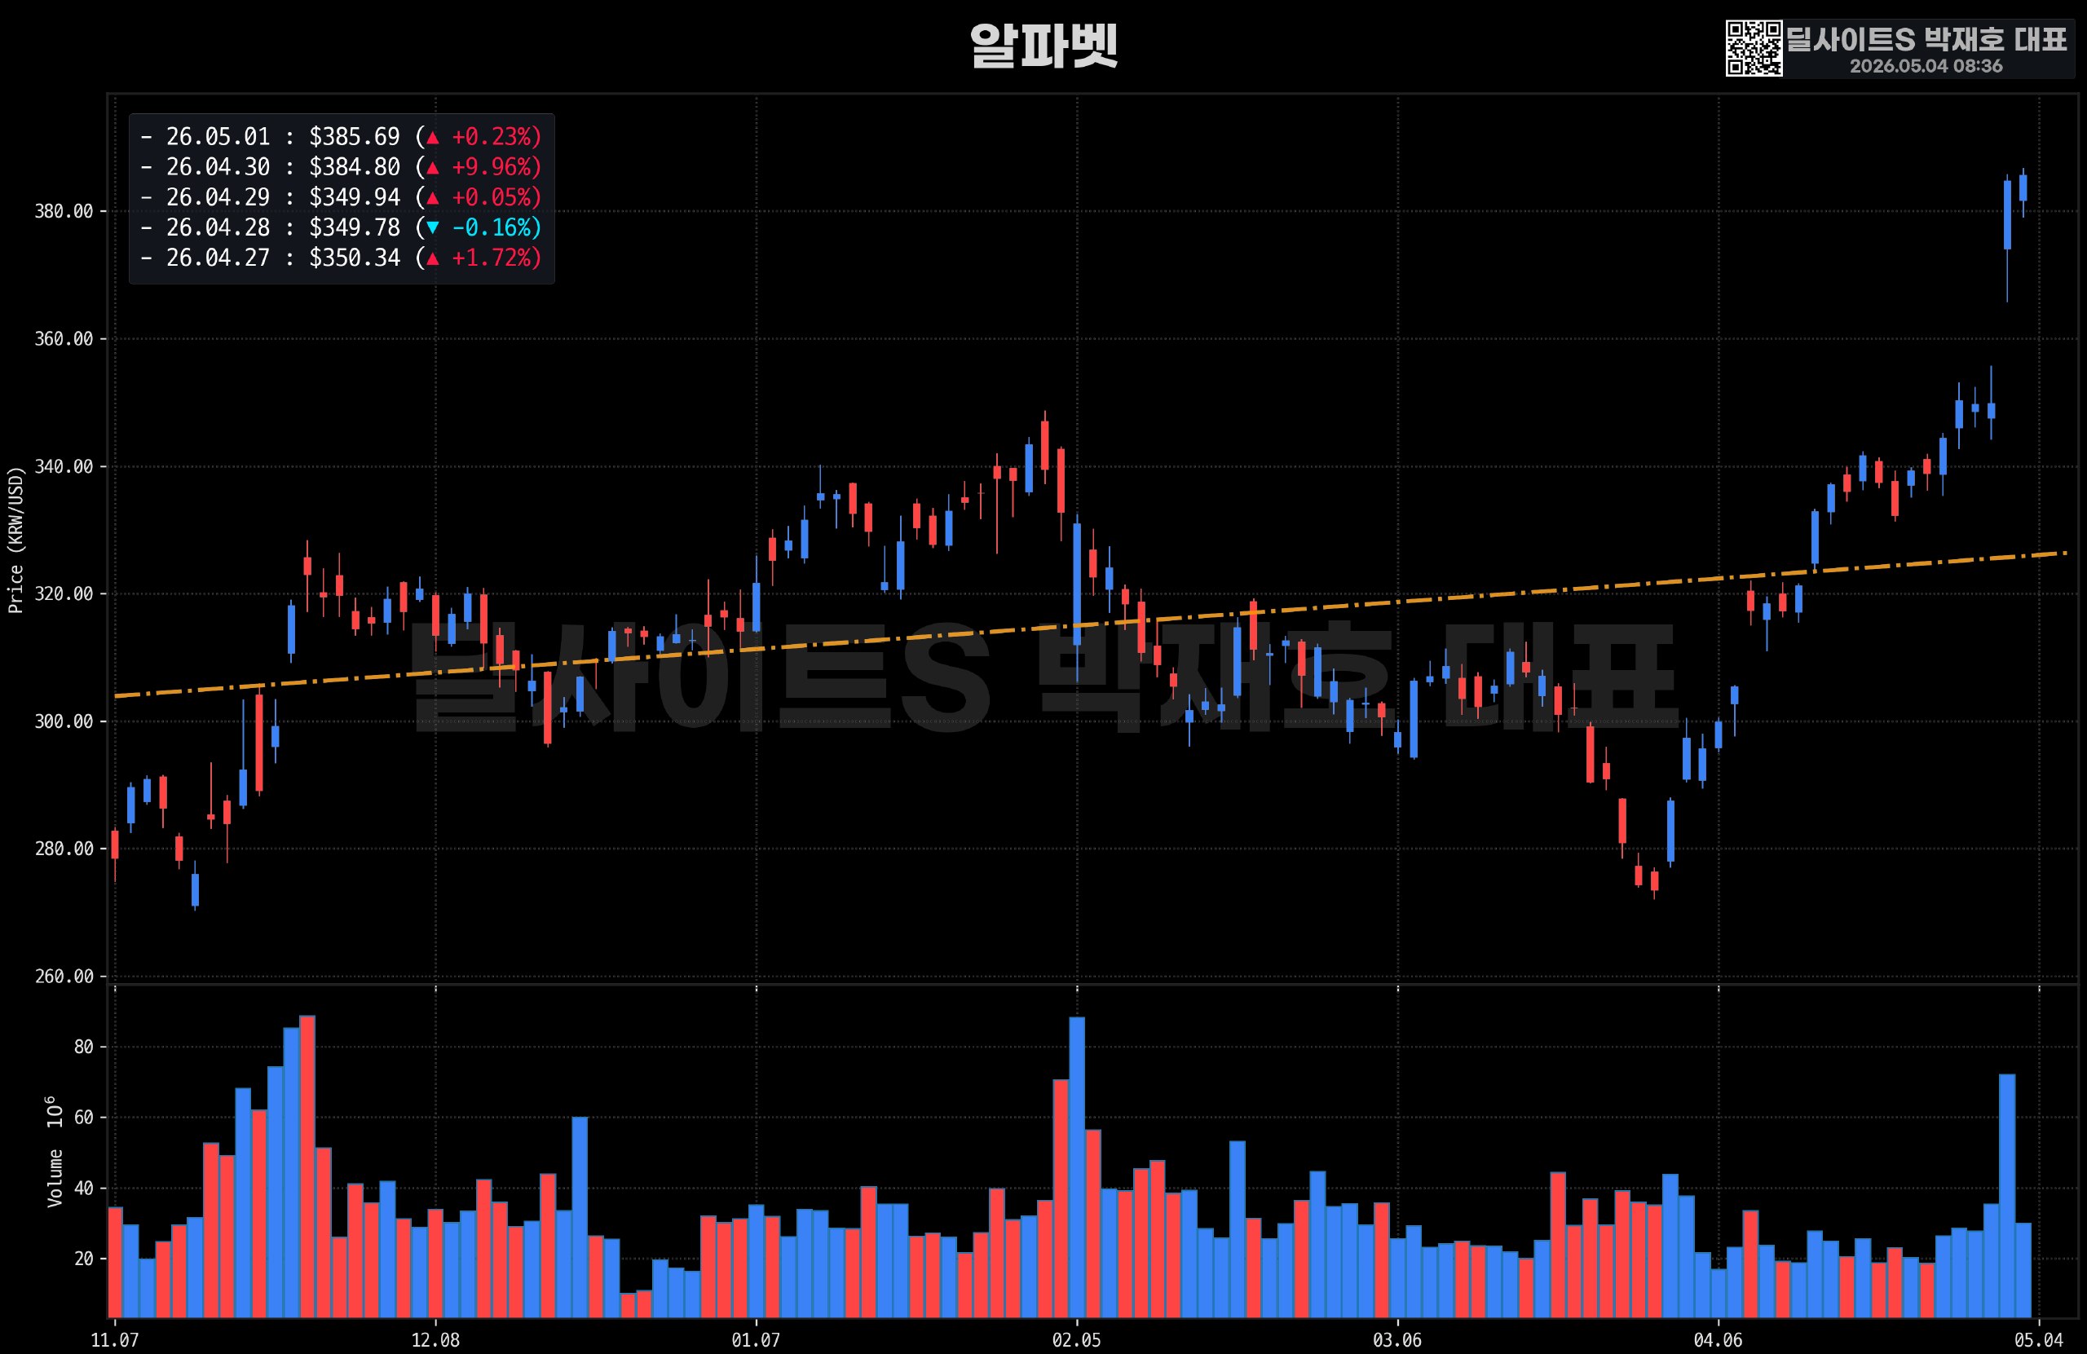Click the 340.00 price axis label

(x=63, y=466)
